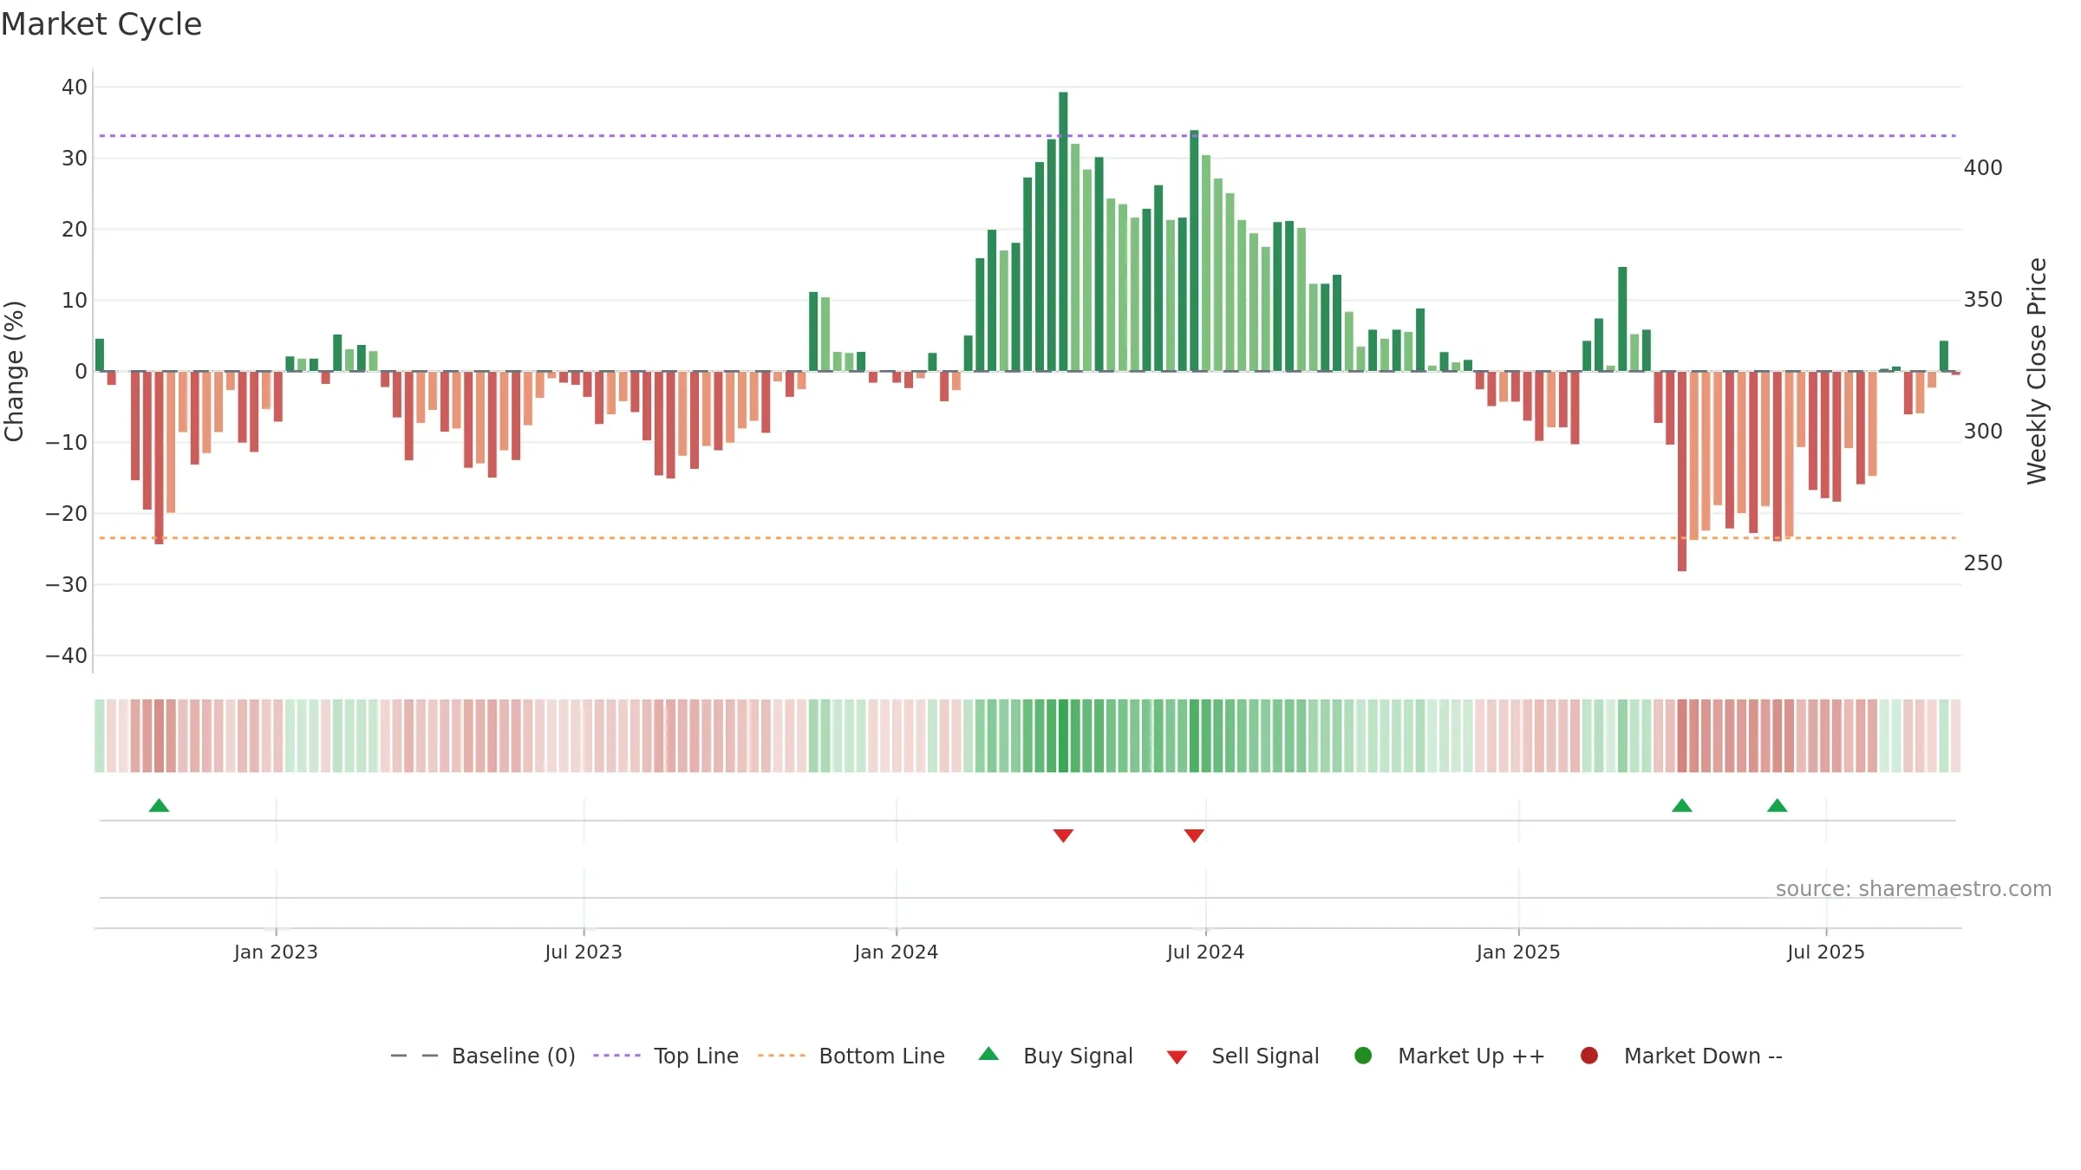Viewport: 2081px width, 1170px height.
Task: Click the 300 tick on the price axis
Action: click(x=1983, y=432)
